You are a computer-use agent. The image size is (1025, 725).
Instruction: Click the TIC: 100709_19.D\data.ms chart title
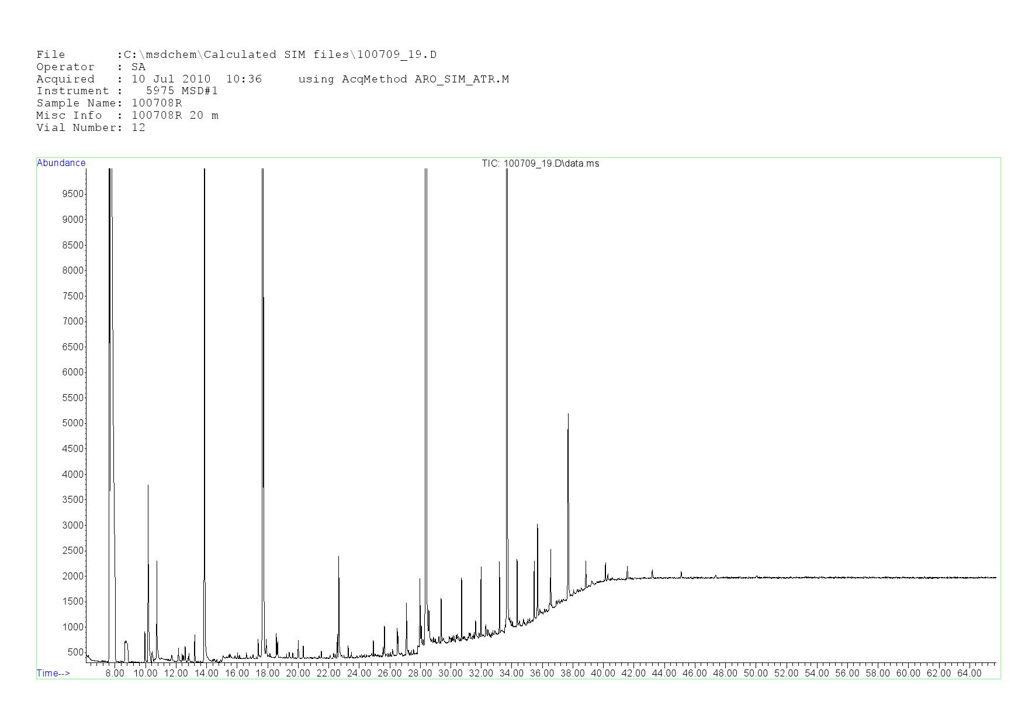tap(540, 164)
